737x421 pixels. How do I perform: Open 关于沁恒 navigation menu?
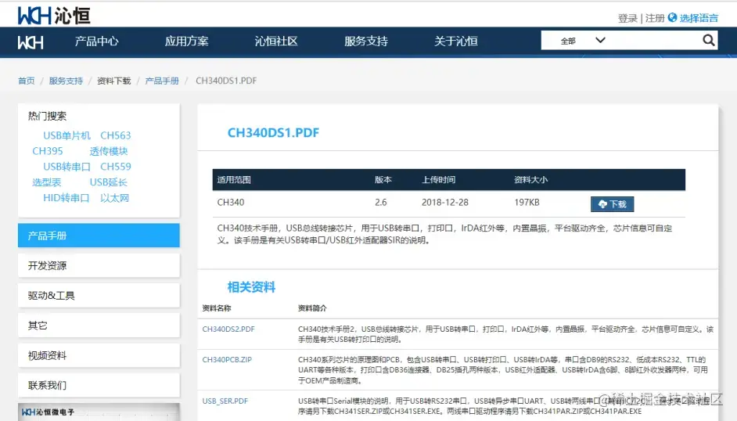456,41
